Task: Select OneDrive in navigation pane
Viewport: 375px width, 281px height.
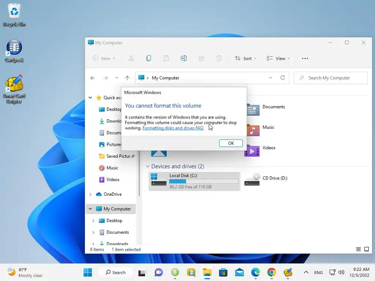Action: coord(112,194)
